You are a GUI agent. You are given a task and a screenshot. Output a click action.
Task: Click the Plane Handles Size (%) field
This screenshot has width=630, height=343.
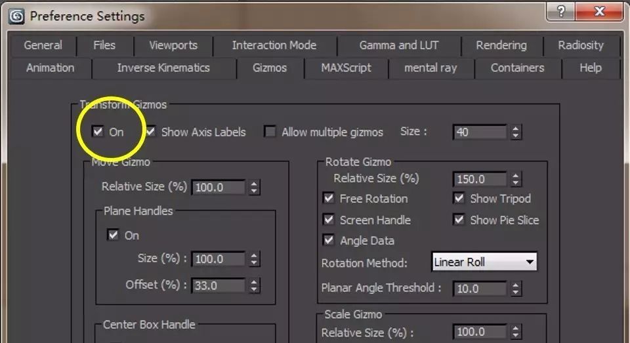click(x=218, y=259)
